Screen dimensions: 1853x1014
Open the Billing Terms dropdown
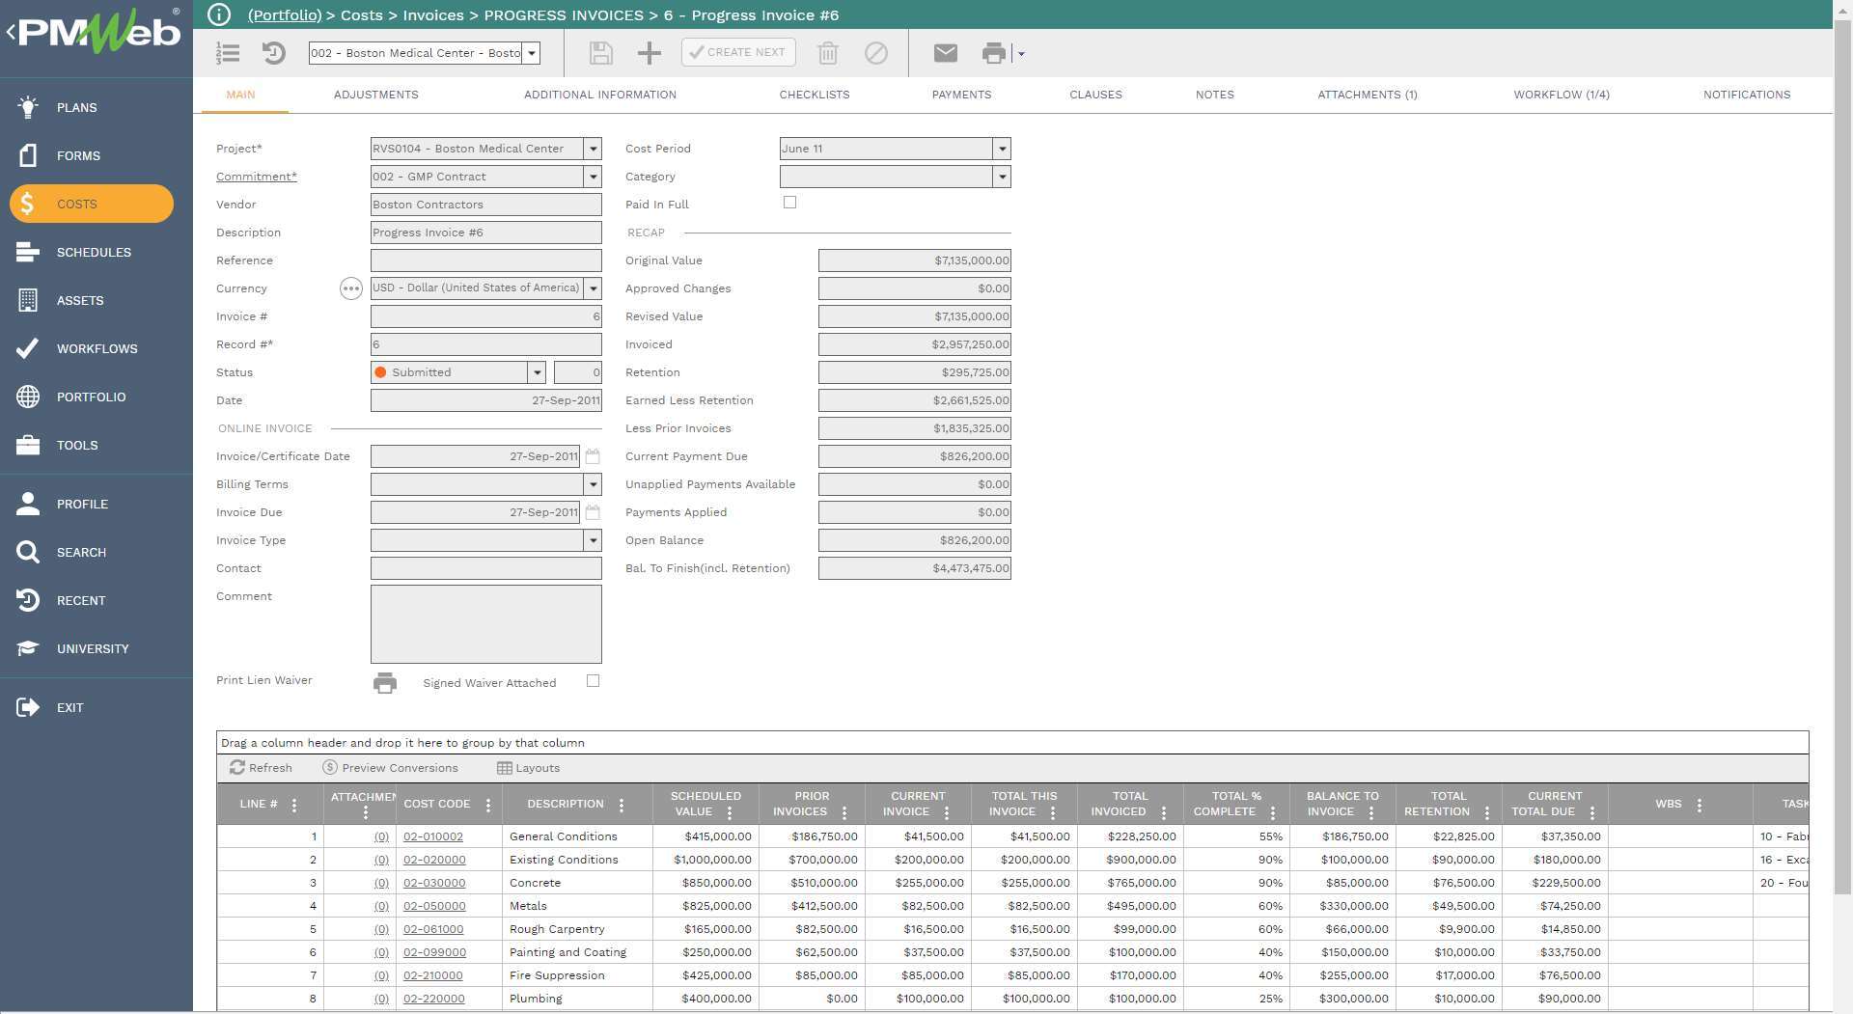[x=593, y=484]
